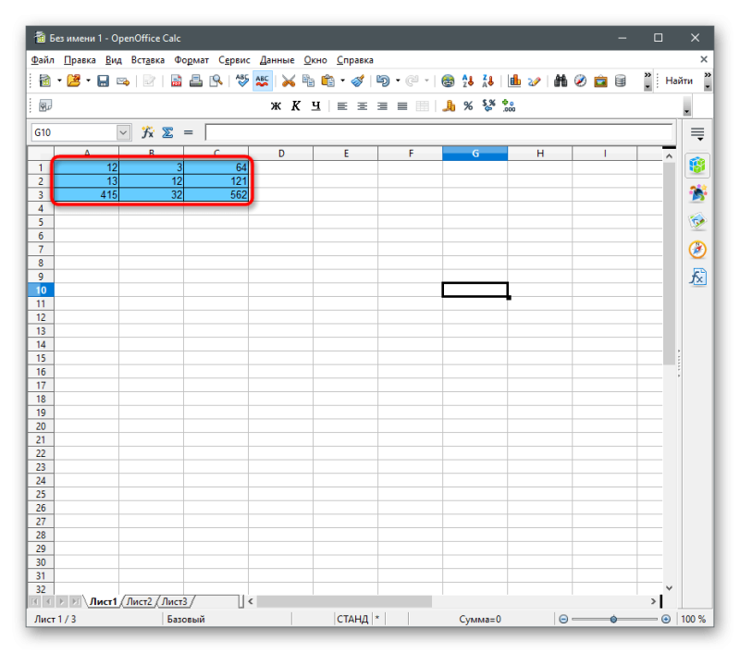The height and width of the screenshot is (653, 740).
Task: Insert Chart icon
Action: 514,81
